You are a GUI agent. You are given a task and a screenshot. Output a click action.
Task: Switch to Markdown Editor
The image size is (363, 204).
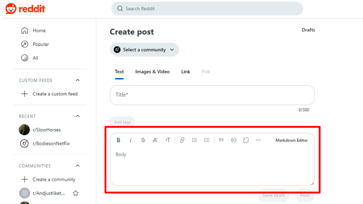click(292, 140)
